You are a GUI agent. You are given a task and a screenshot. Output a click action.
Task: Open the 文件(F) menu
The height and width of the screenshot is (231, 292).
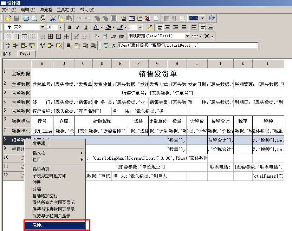click(9, 10)
